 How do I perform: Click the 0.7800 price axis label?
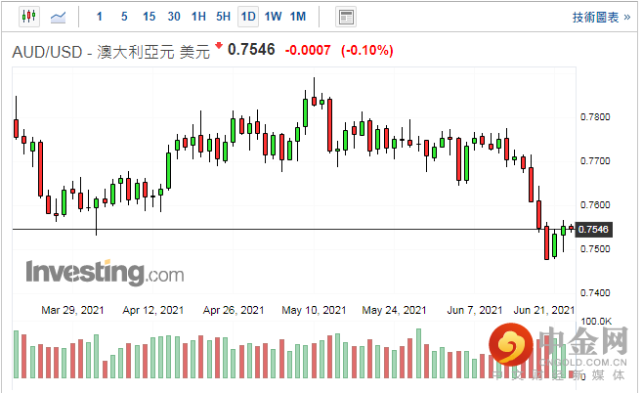[595, 117]
